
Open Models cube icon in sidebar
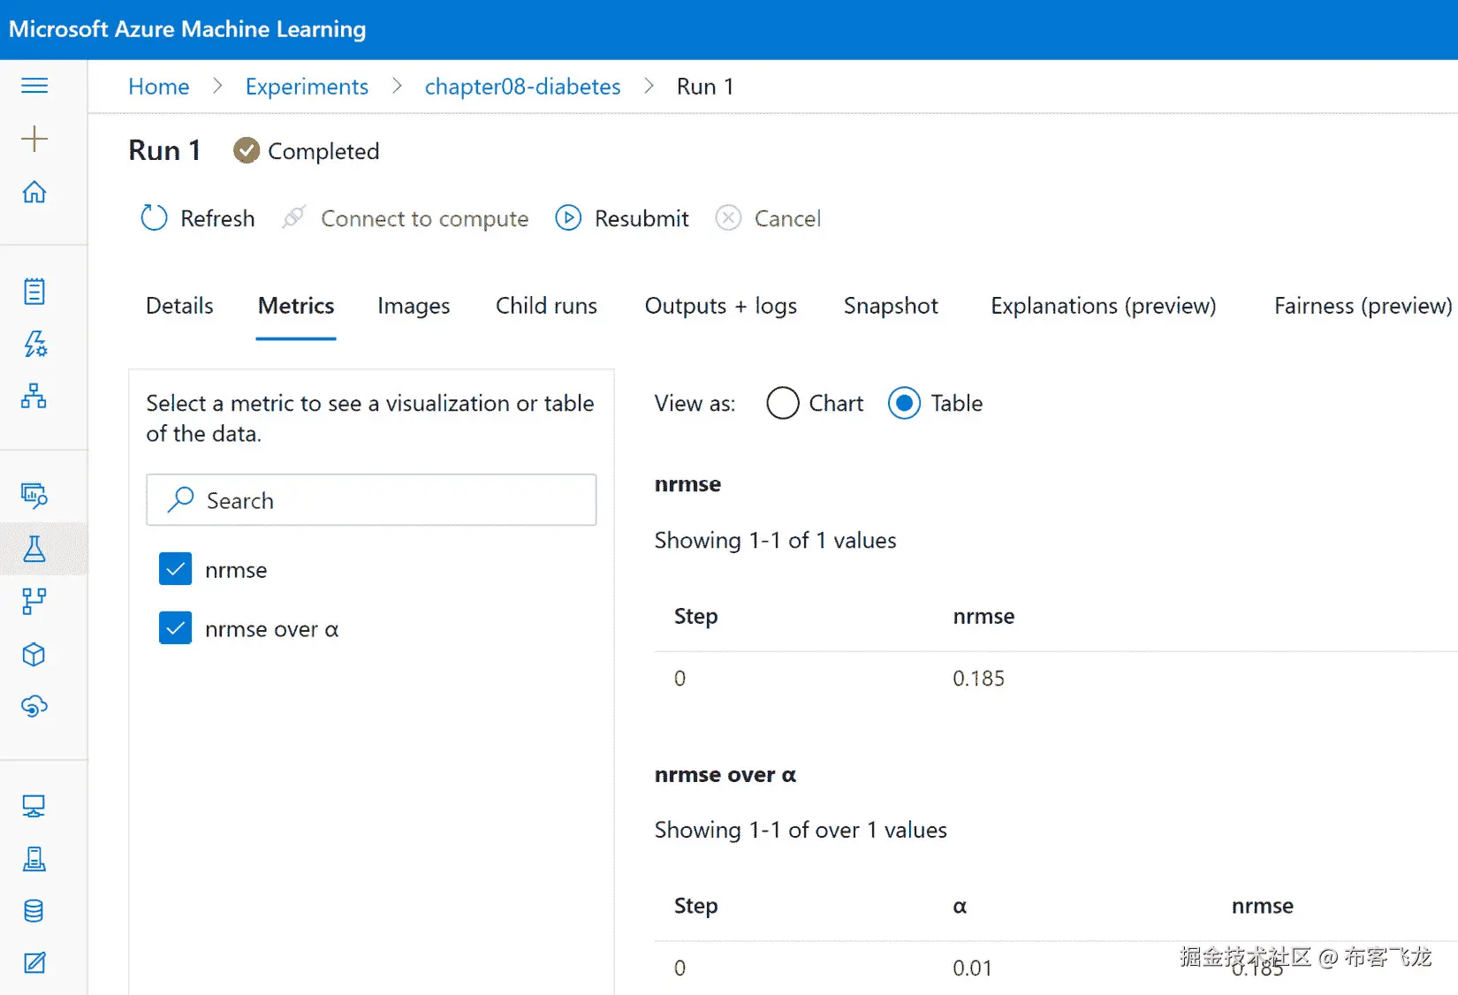point(34,655)
